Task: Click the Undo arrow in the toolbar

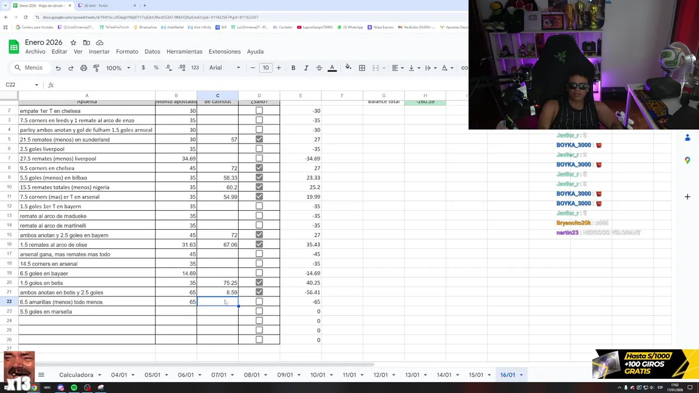Action: pyautogui.click(x=58, y=68)
